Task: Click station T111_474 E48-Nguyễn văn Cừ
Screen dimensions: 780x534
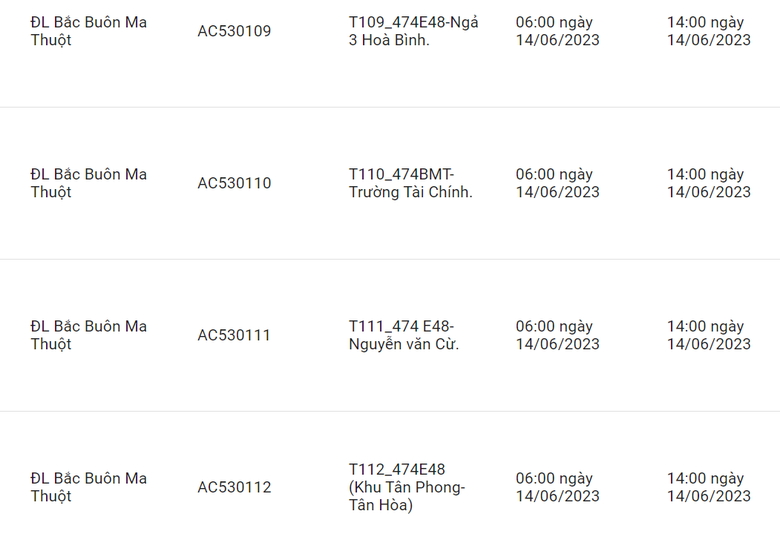Action: point(404,335)
